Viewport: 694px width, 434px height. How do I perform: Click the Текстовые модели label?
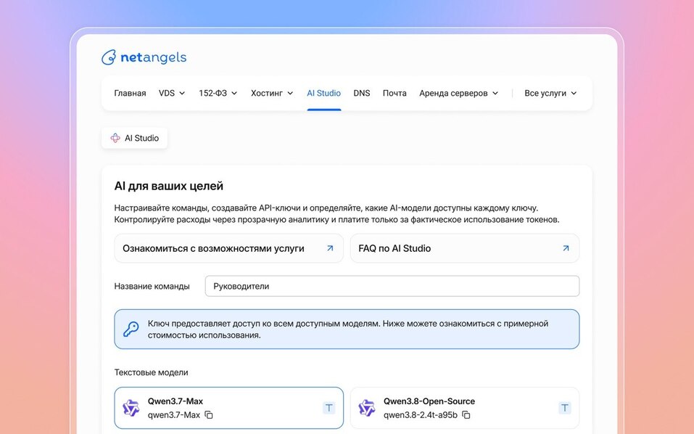(152, 372)
